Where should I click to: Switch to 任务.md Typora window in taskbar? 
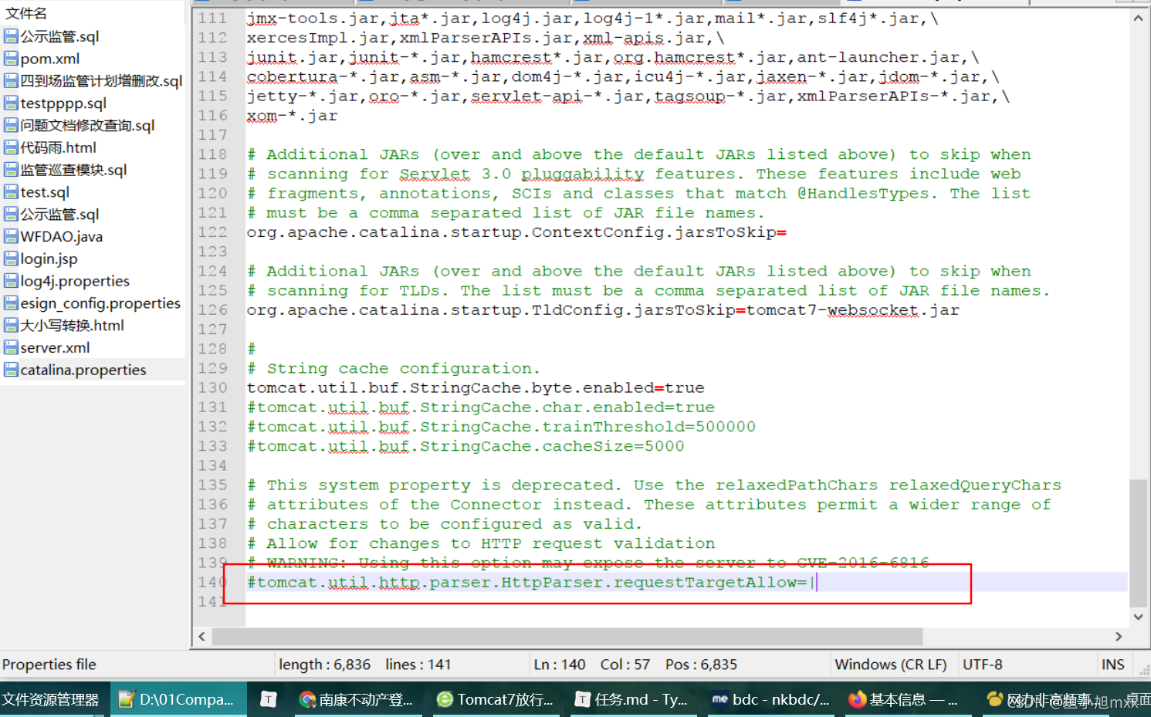click(x=632, y=699)
